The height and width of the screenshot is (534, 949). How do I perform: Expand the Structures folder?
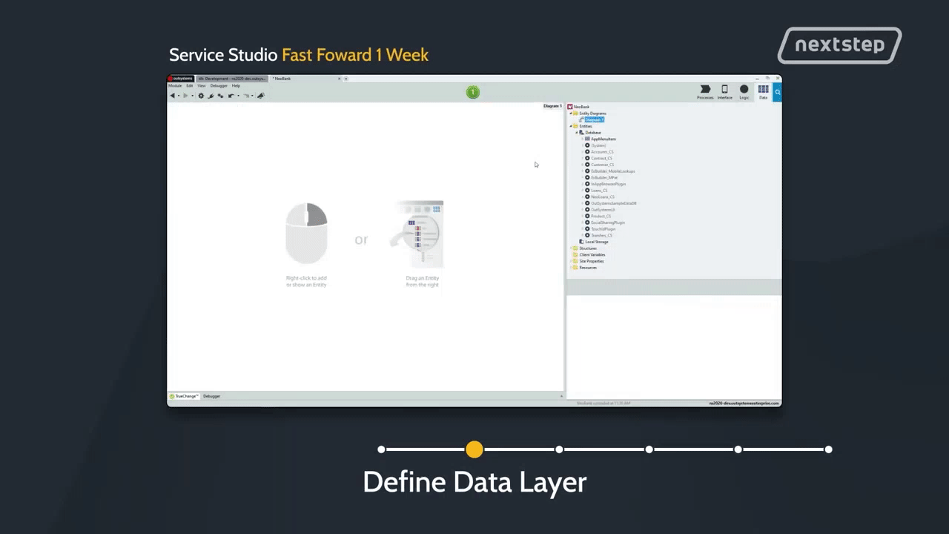click(x=571, y=248)
